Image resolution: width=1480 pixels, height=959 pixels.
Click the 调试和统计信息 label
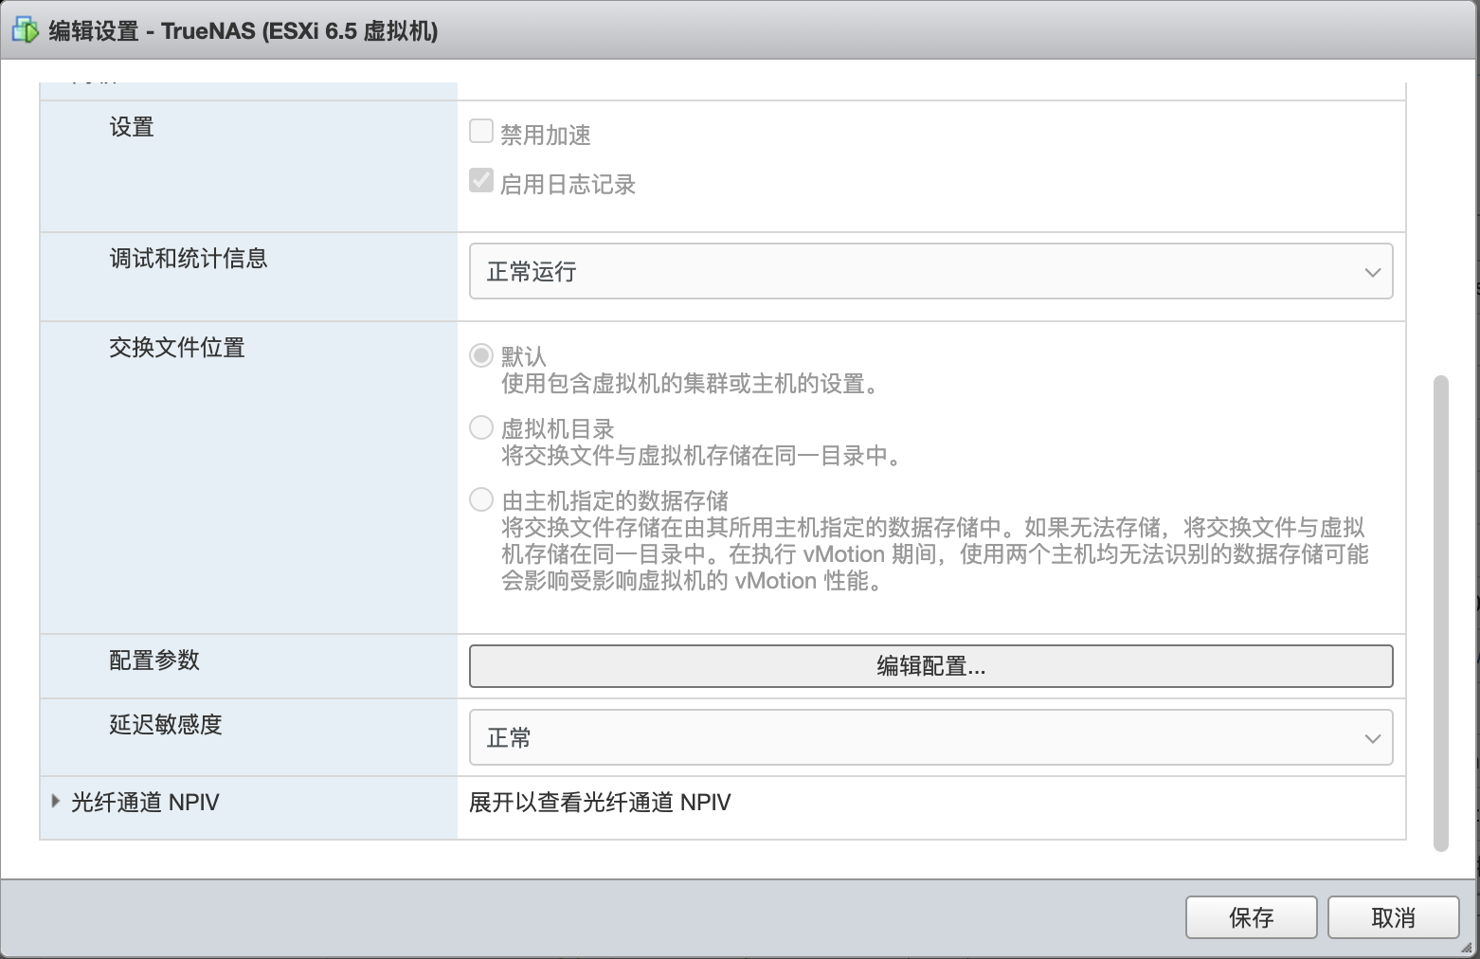[x=189, y=259]
